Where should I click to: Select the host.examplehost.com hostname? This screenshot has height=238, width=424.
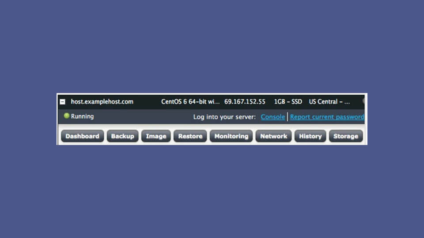102,102
